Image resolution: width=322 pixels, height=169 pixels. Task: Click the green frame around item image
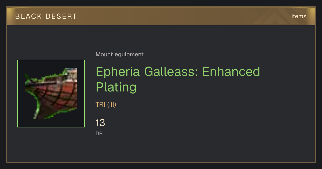[51, 94]
